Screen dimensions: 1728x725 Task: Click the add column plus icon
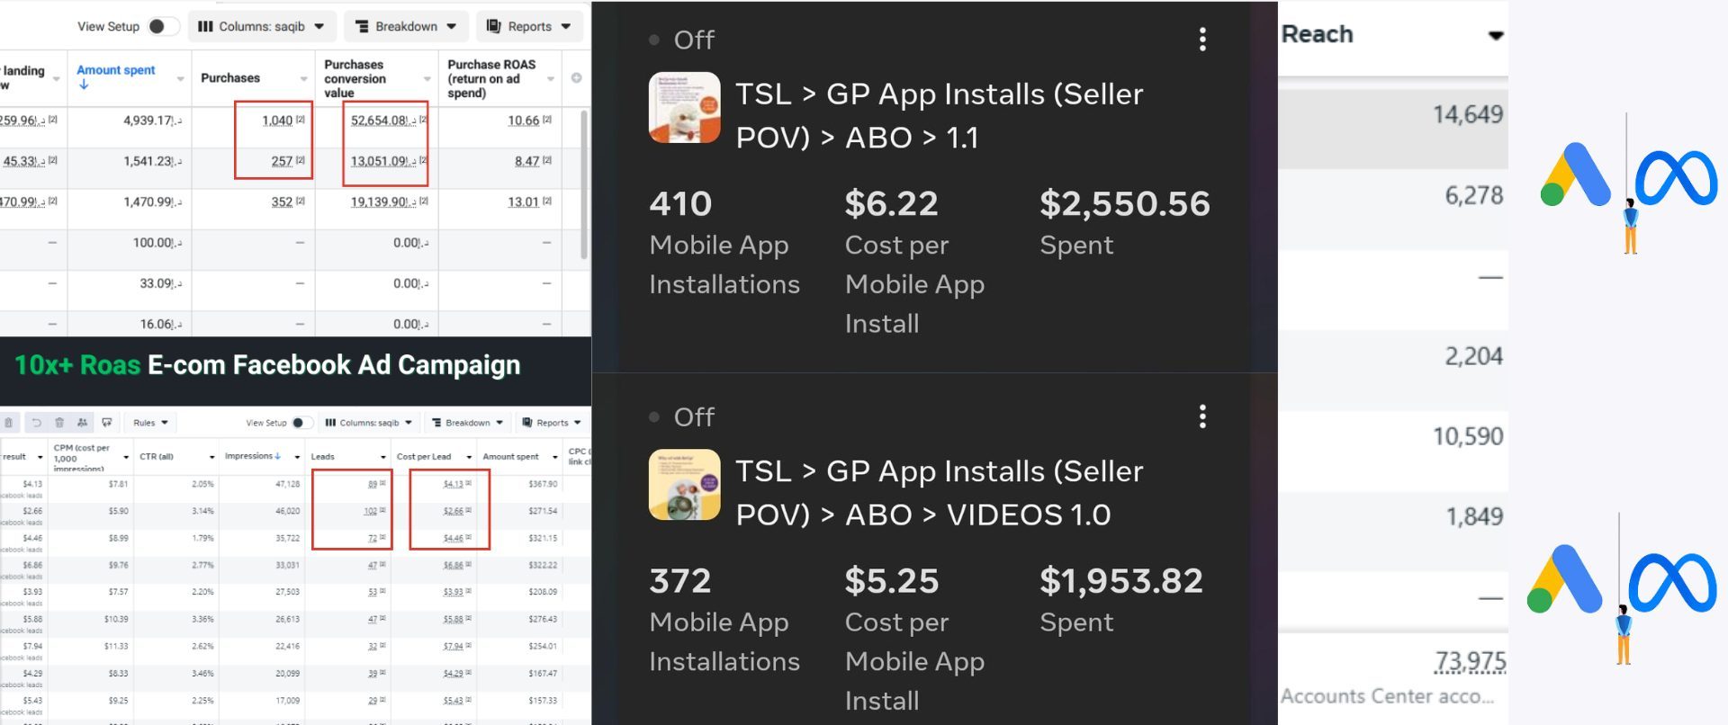coord(576,78)
